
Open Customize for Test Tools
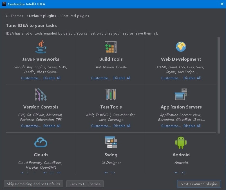click(101, 126)
